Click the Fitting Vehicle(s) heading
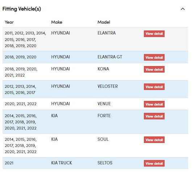The width and height of the screenshot is (195, 172). [x=22, y=9]
